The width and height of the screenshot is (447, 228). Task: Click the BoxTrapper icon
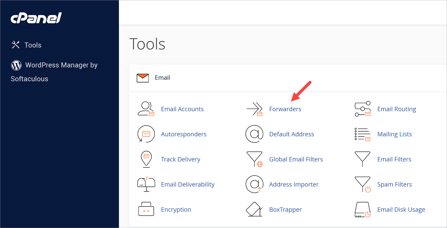[x=254, y=209]
